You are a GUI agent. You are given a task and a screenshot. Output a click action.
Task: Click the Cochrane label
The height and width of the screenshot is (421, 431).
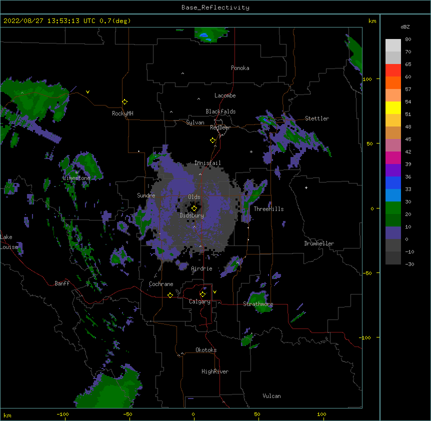[161, 284]
